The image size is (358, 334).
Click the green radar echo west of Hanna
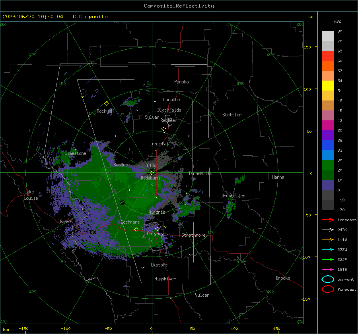[240, 179]
